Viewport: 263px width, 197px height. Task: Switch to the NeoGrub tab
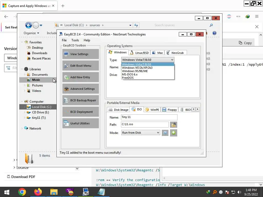(175, 53)
